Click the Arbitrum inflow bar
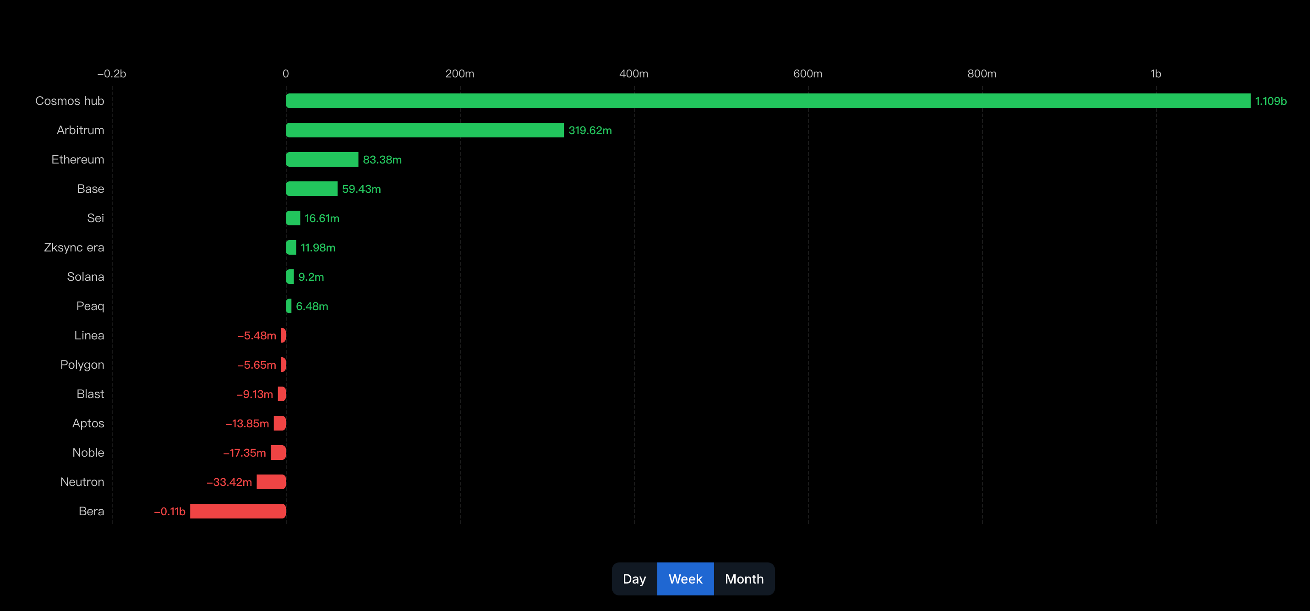This screenshot has width=1310, height=611. [425, 130]
